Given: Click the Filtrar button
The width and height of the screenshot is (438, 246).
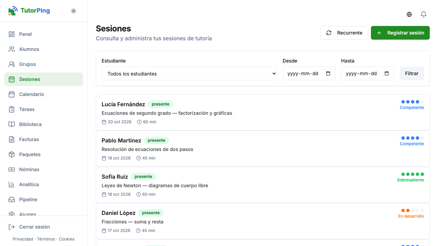Looking at the screenshot, I should point(412,73).
